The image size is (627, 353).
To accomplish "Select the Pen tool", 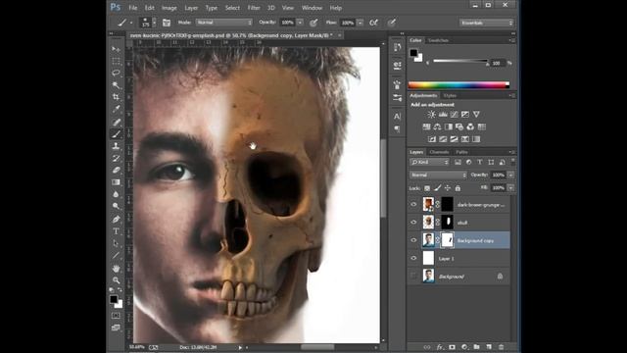I will 116,220.
